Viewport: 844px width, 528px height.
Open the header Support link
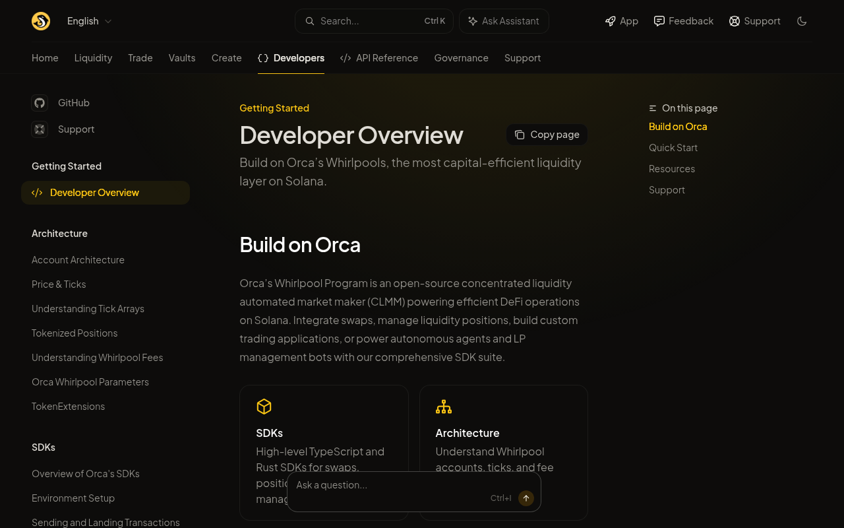tap(755, 21)
